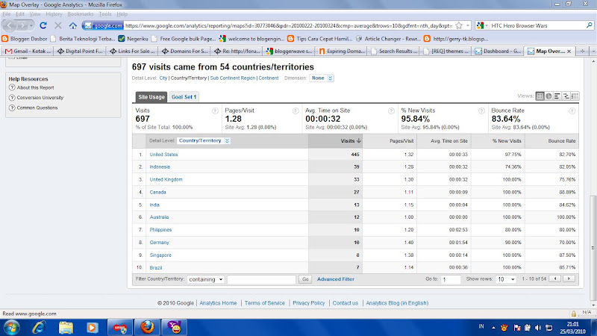Expand the Dimension None dropdown
This screenshot has width=597, height=336.
pos(322,78)
